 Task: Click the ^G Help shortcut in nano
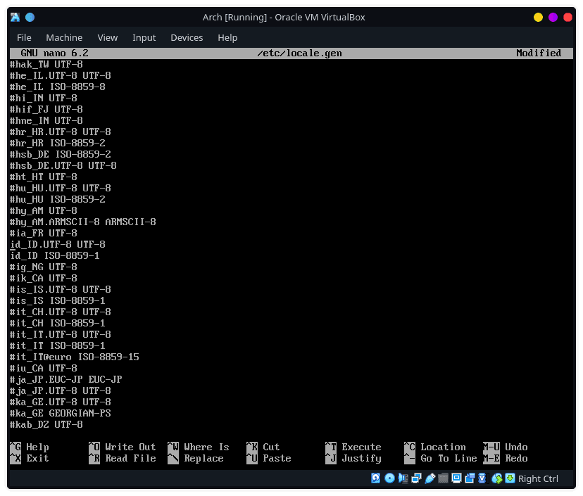tap(30, 447)
